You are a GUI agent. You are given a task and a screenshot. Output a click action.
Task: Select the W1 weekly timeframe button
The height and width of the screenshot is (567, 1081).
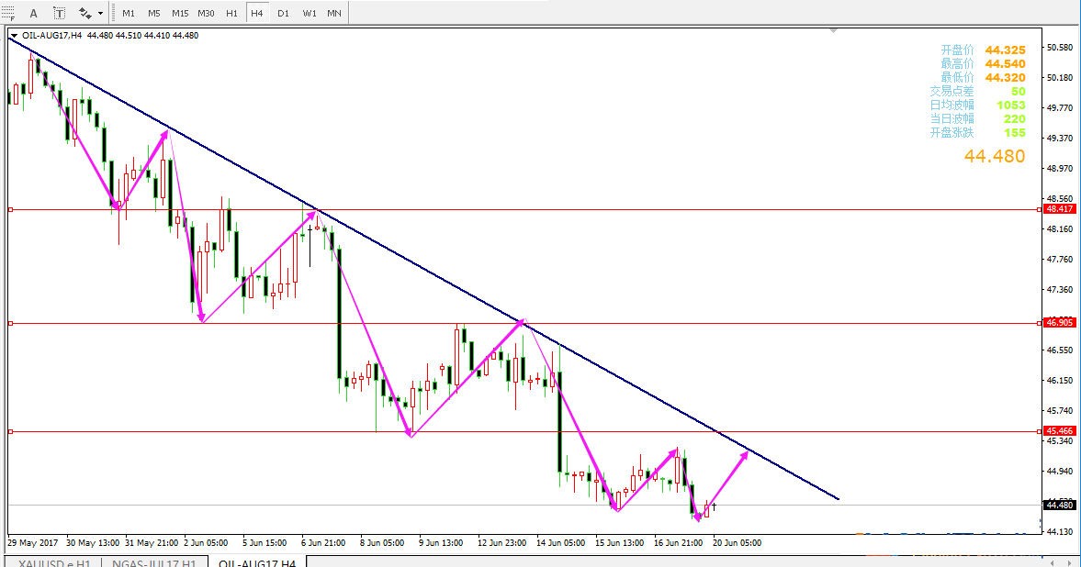pos(310,13)
